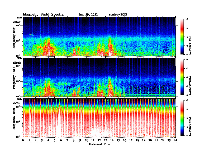Click the "24" hour tick label
This screenshot has height=161, width=209.
pyautogui.click(x=175, y=140)
